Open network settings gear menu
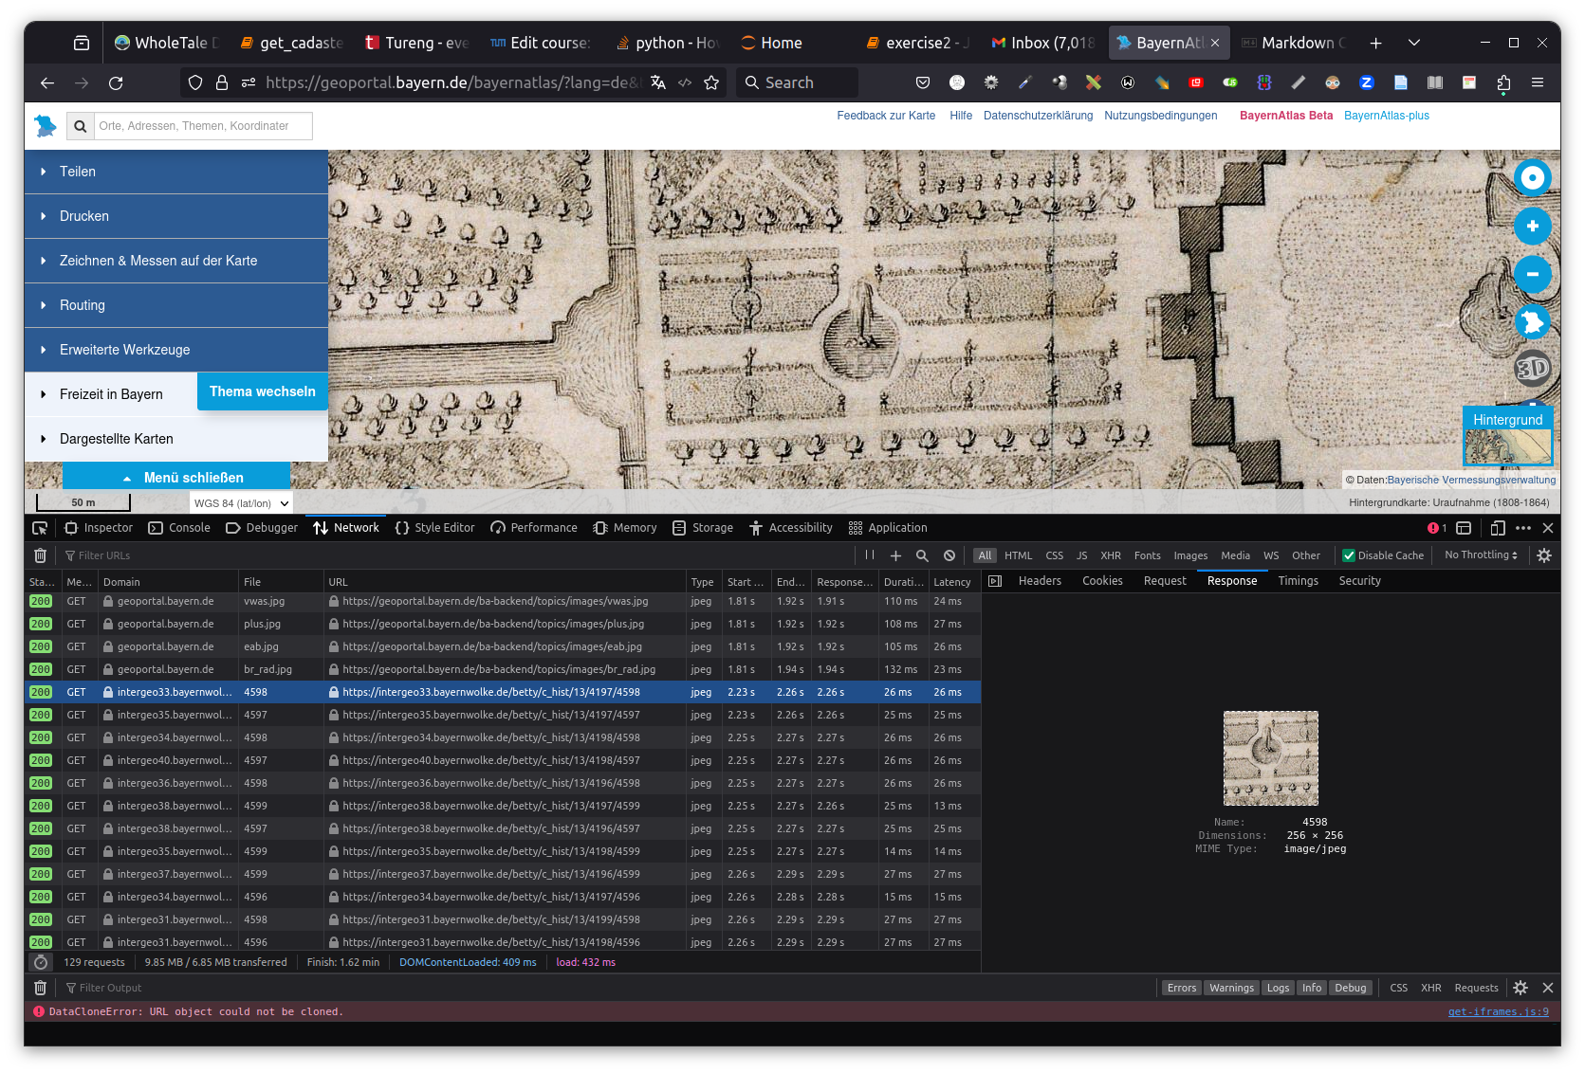1585x1073 pixels. click(x=1544, y=555)
